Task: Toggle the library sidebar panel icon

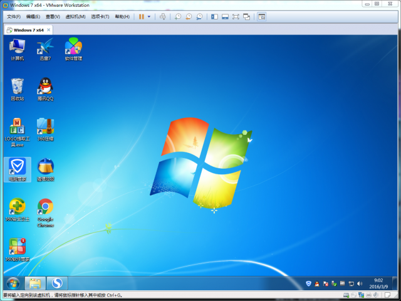Action: click(x=214, y=17)
